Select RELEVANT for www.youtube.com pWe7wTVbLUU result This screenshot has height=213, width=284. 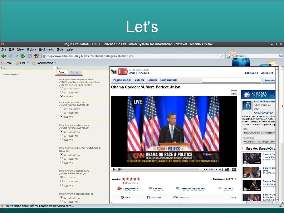pos(62,139)
